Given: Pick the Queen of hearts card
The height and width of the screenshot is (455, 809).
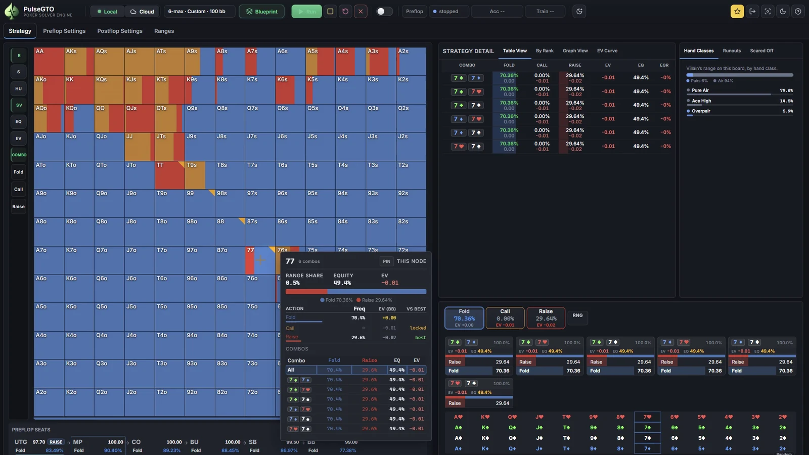Looking at the screenshot, I should (512, 417).
